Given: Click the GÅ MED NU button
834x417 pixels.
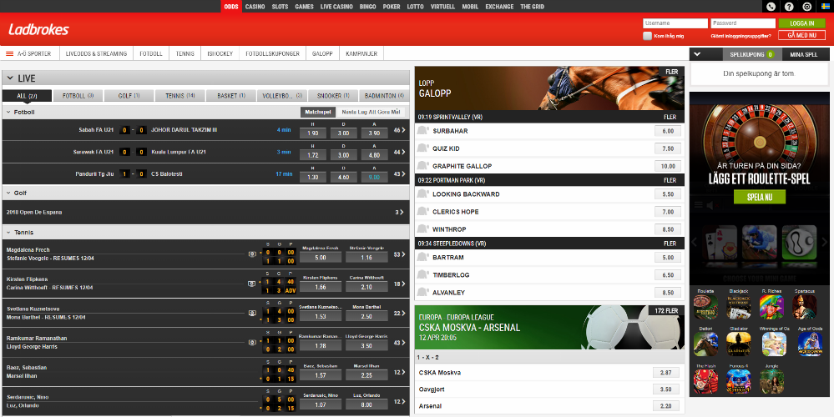Looking at the screenshot, I should pyautogui.click(x=802, y=35).
